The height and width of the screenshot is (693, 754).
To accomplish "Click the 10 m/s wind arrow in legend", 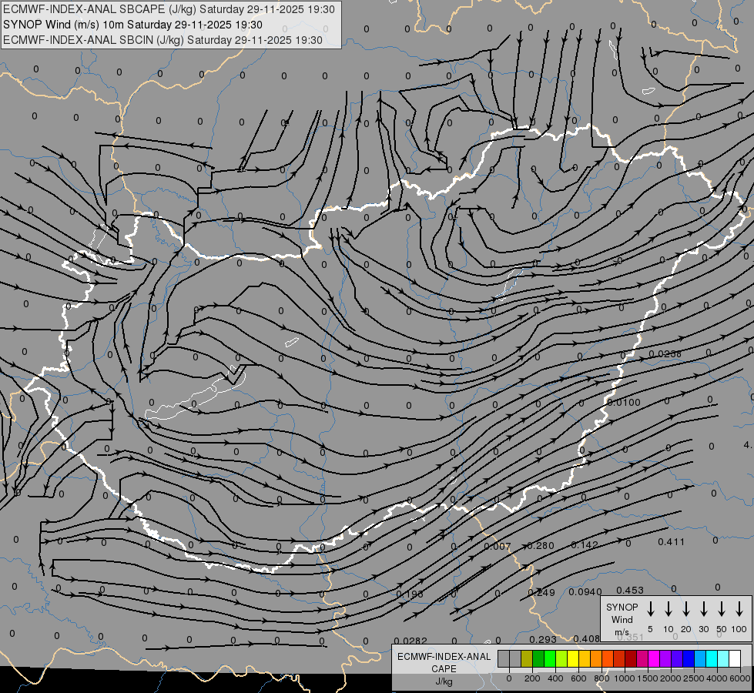I will click(x=669, y=608).
